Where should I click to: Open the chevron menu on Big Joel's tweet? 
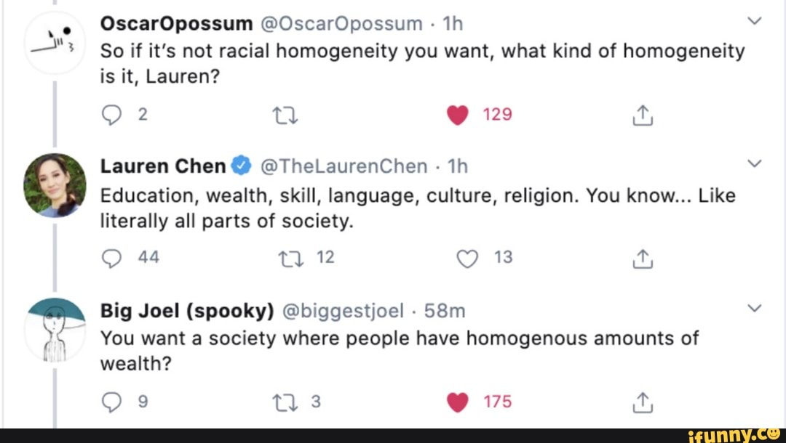click(754, 308)
